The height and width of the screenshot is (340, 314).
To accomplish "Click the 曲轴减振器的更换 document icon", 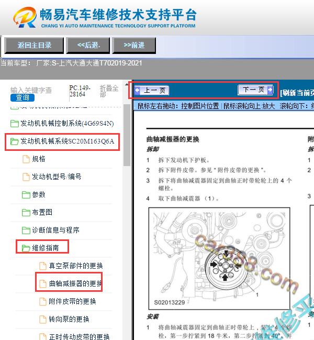I will point(43,283).
